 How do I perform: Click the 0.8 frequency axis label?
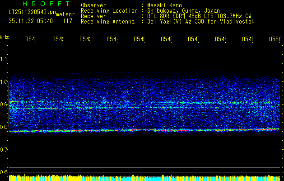pyautogui.click(x=4, y=127)
